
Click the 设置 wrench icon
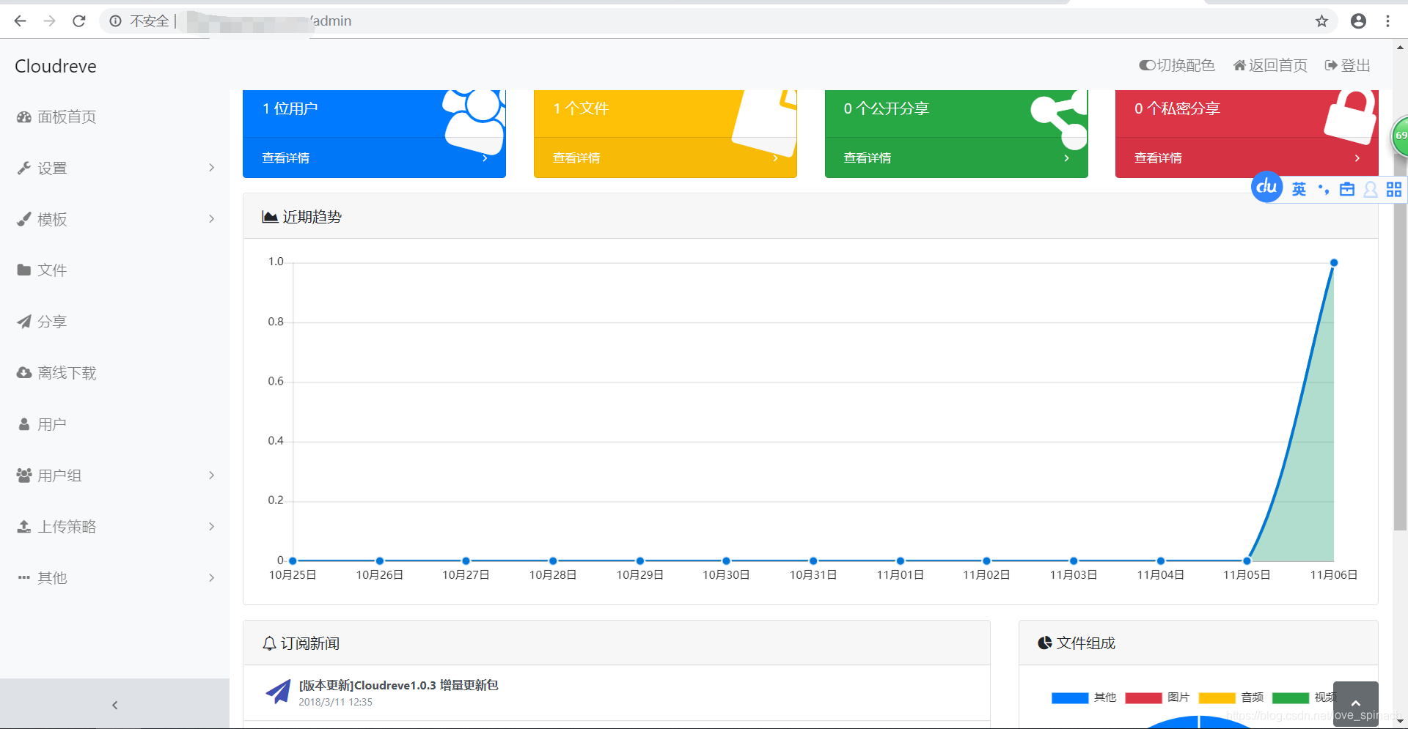tap(24, 169)
